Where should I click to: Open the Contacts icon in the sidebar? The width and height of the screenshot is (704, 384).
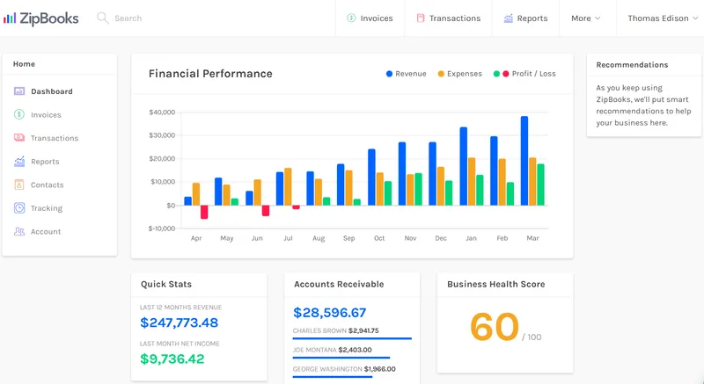(19, 185)
